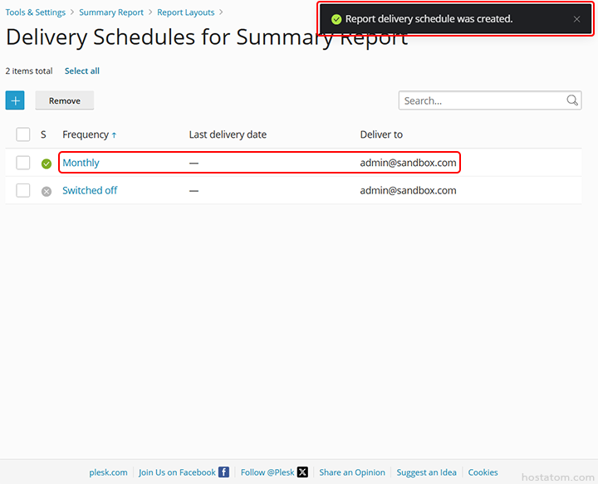Click the Facebook icon in footer

coord(223,472)
